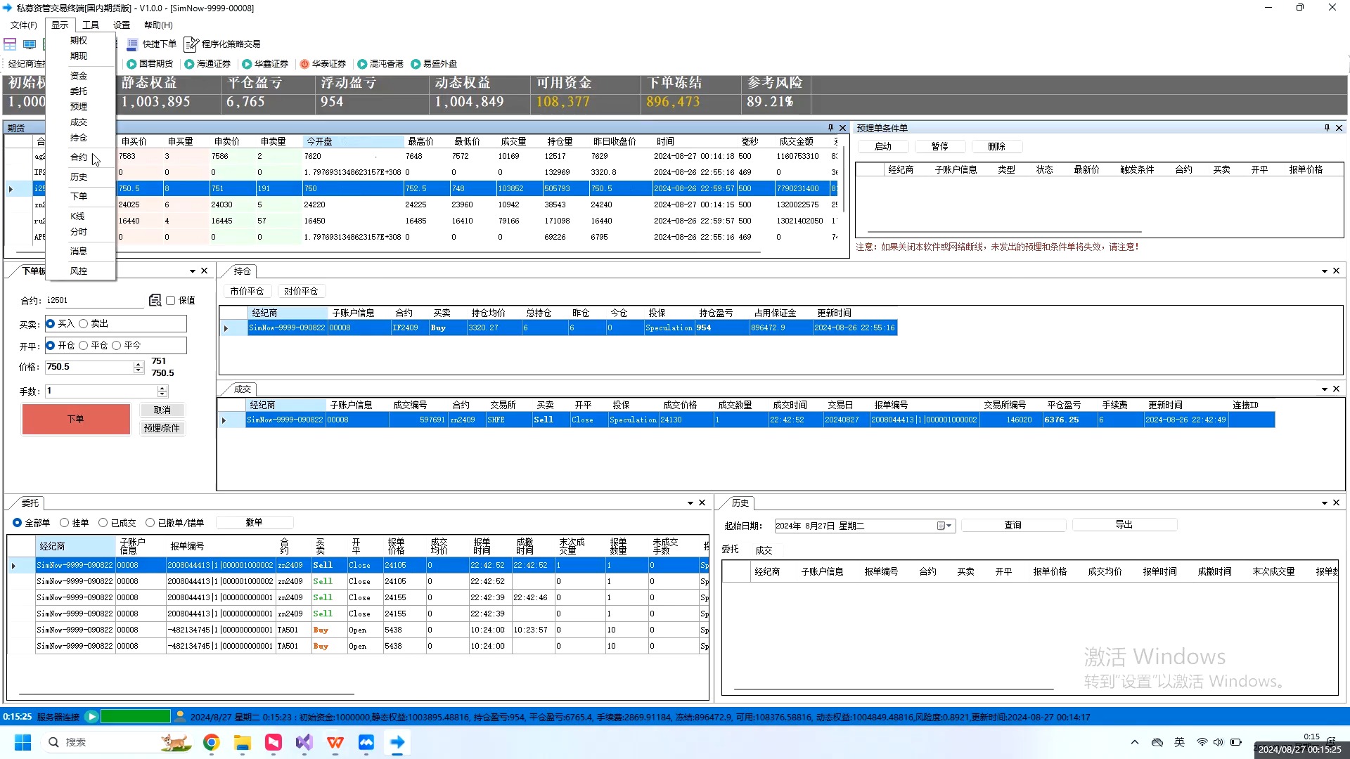This screenshot has height=759, width=1350.
Task: Click the blue monitor toolbar icon
Action: (30, 44)
